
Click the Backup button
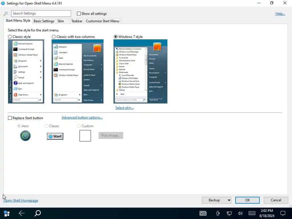point(214,200)
